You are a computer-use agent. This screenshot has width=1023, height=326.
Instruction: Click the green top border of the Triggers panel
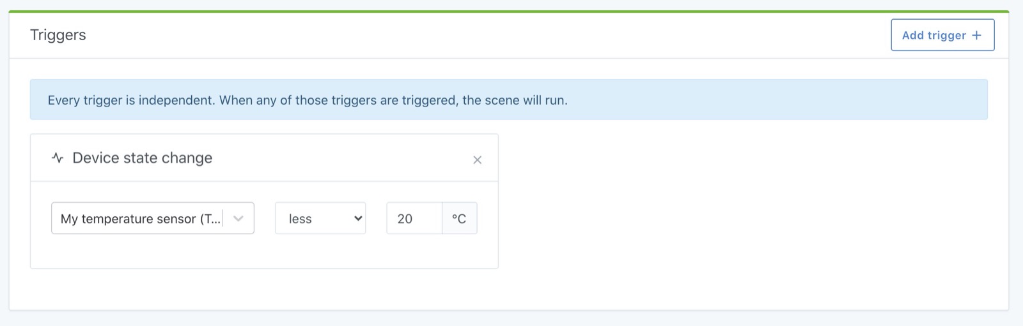(x=508, y=11)
